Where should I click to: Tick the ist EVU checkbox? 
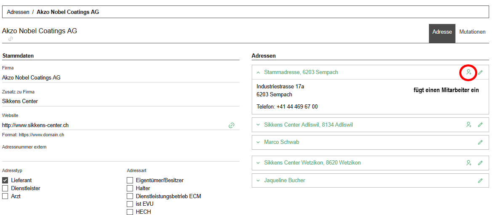point(130,204)
